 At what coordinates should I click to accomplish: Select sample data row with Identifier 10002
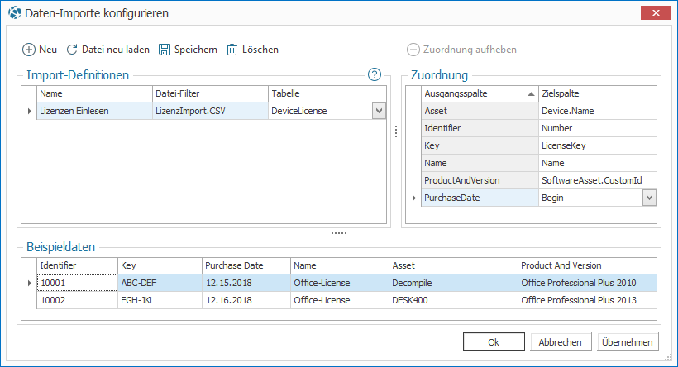point(77,300)
